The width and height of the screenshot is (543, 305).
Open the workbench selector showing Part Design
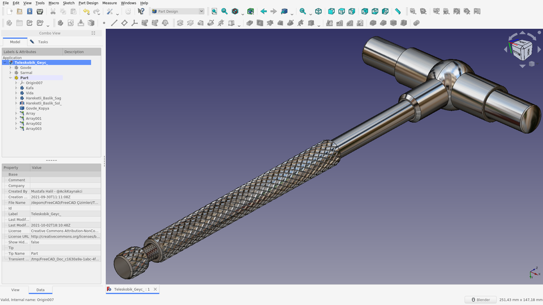[x=178, y=11]
